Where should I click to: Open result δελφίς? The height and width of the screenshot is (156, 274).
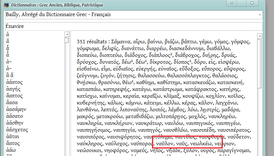point(110,49)
